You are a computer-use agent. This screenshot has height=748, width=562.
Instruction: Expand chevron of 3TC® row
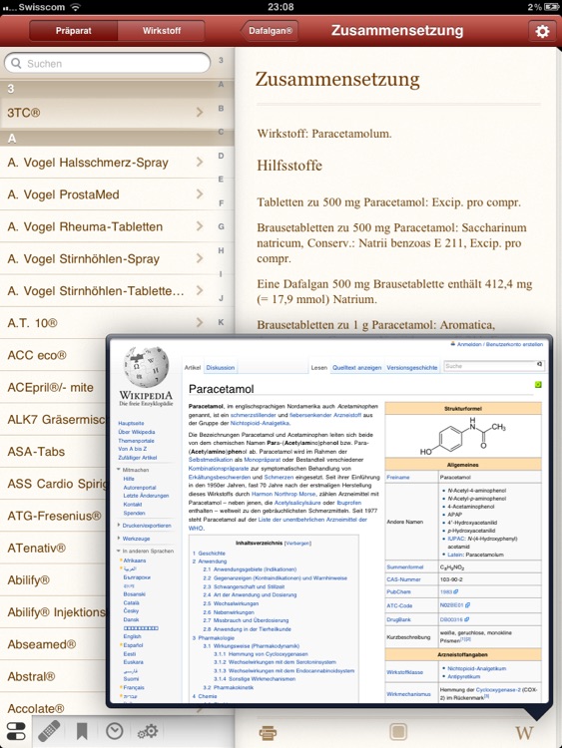[x=200, y=113]
